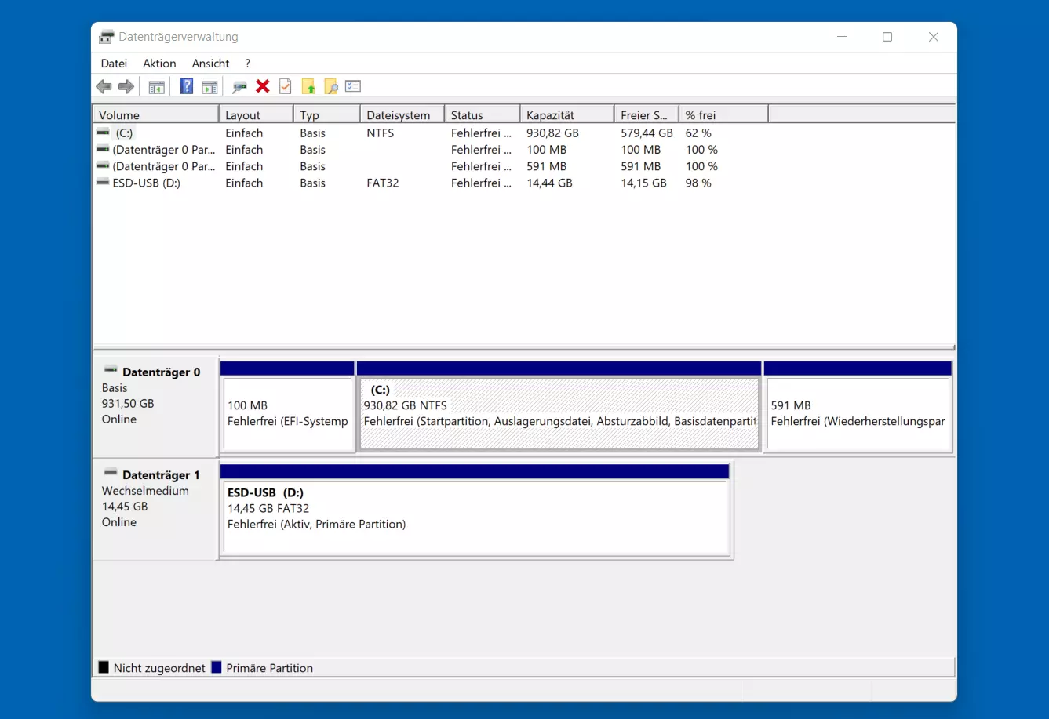
Task: Open the Aktion menu
Action: coord(159,64)
